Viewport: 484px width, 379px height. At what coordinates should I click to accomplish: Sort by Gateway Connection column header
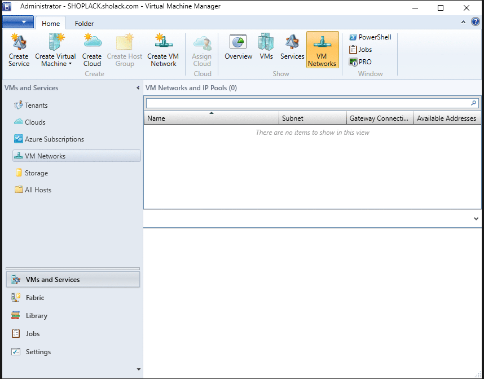click(x=380, y=118)
